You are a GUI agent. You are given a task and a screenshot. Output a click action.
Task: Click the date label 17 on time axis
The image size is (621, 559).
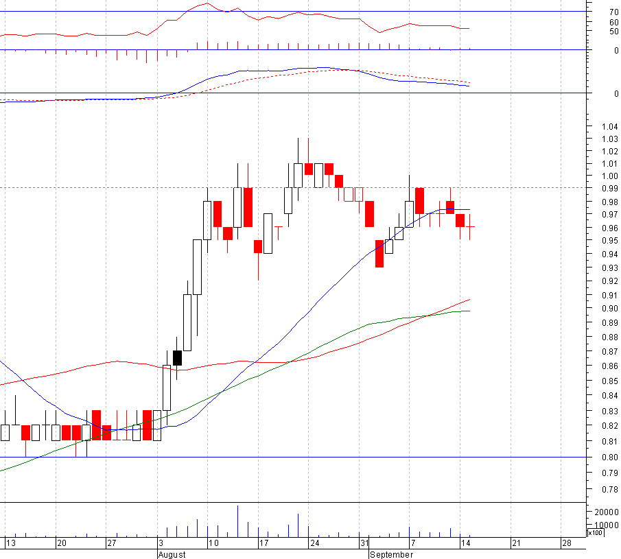[263, 543]
